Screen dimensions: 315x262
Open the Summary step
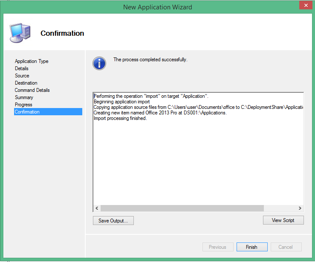tap(24, 97)
